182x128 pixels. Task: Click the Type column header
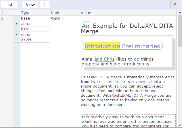click(x=35, y=13)
